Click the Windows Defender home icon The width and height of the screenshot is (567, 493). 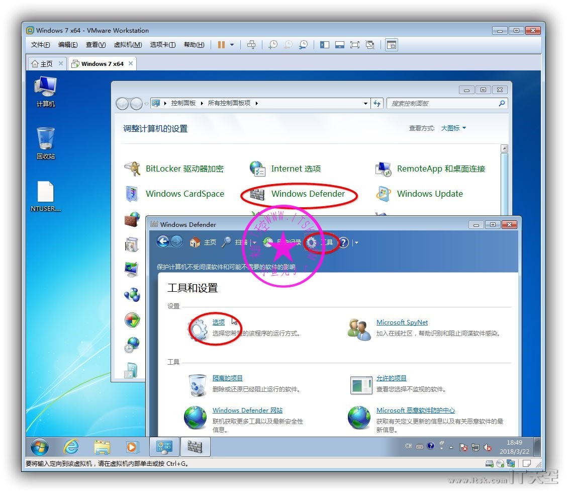[x=195, y=242]
